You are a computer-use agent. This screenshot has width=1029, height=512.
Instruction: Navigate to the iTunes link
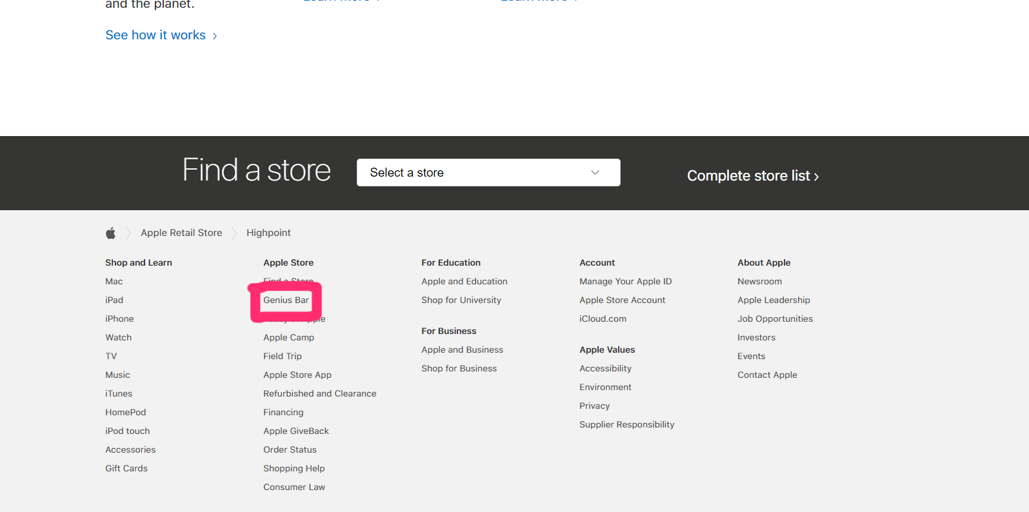click(119, 393)
